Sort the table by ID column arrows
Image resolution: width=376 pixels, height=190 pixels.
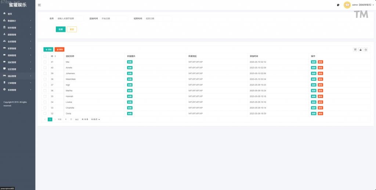(x=55, y=56)
